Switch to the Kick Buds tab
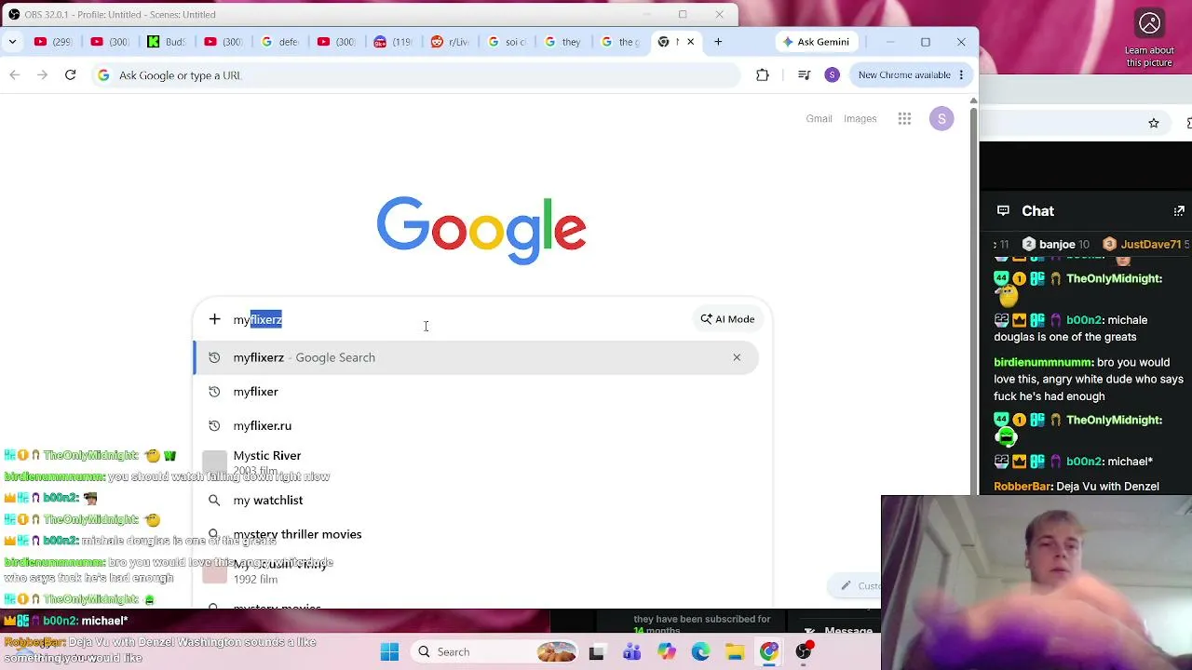The width and height of the screenshot is (1192, 670). coord(166,42)
